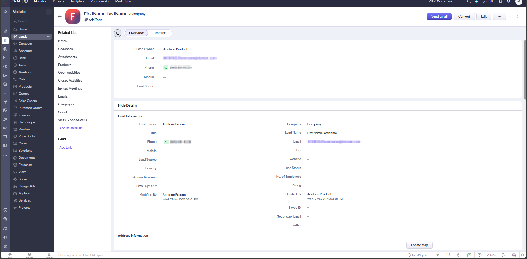Click the Smart Chat input bar
Screen dimensions: 527x259
232,255
